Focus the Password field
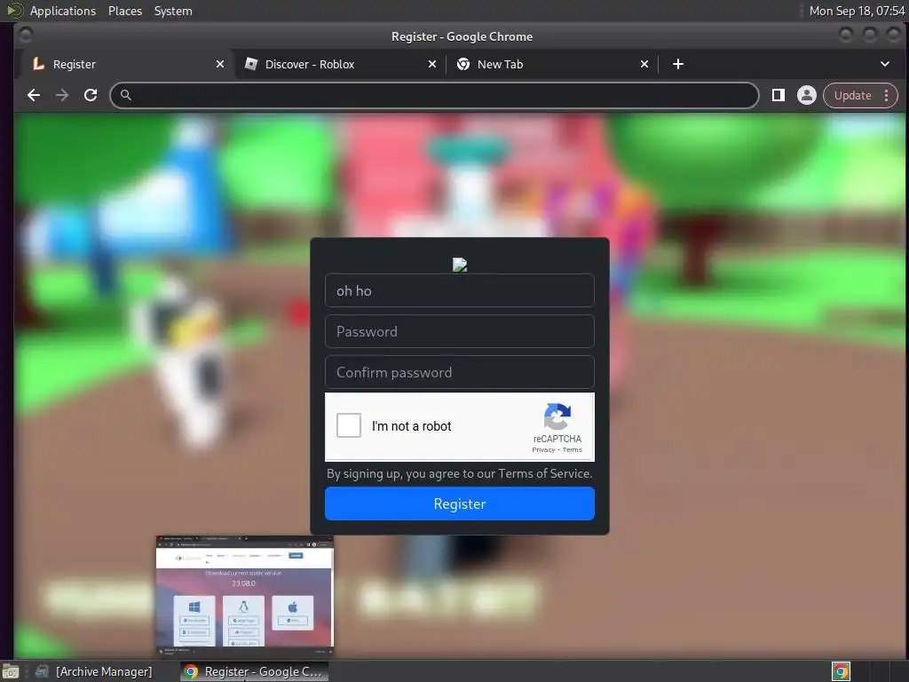The height and width of the screenshot is (682, 909). (460, 331)
